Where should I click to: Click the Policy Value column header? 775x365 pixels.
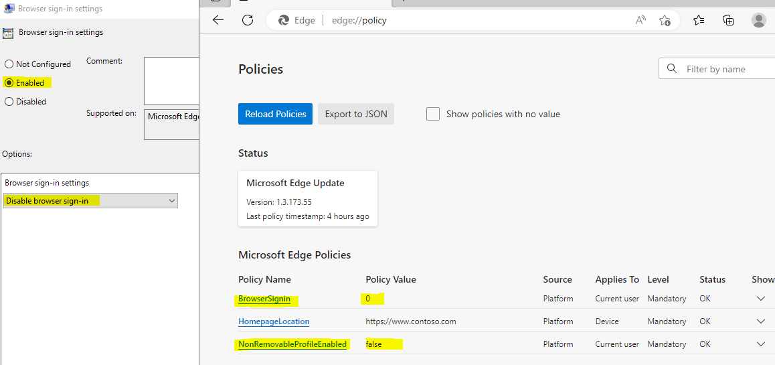[x=391, y=279]
